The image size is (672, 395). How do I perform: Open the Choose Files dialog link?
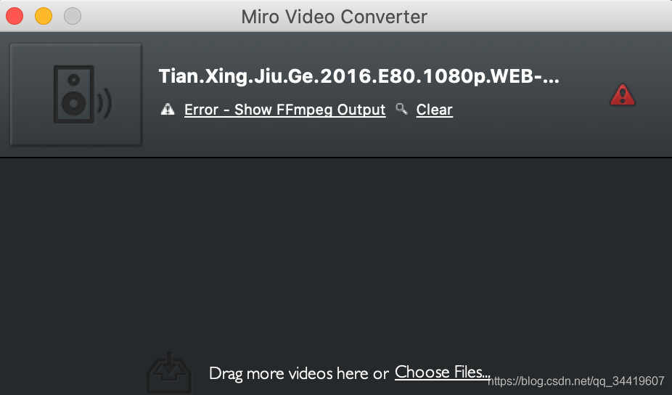(x=442, y=372)
